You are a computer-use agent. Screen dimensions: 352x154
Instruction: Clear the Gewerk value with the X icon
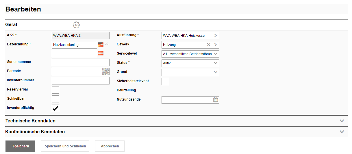209,45
